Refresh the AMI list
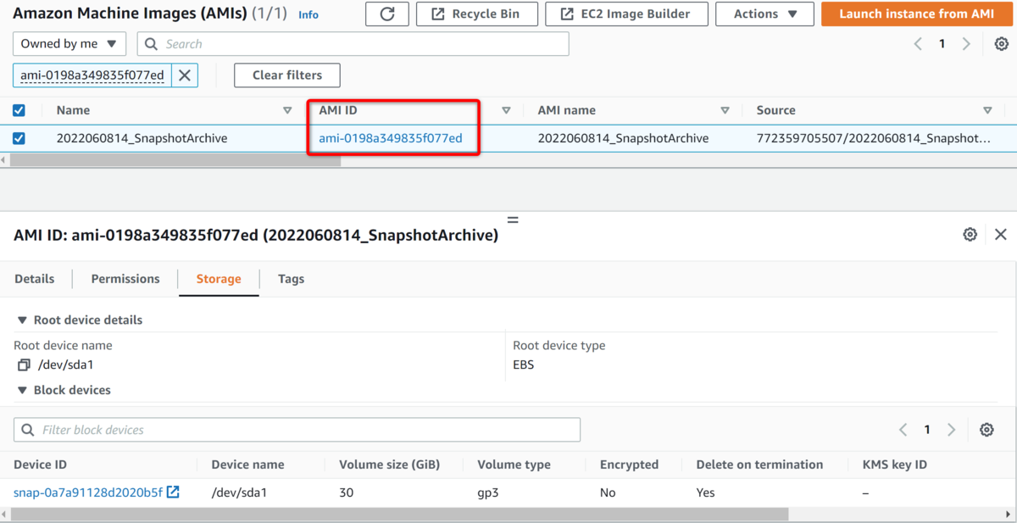This screenshot has height=523, width=1017. tap(387, 14)
